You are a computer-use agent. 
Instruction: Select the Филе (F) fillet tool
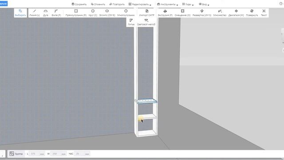56,13
